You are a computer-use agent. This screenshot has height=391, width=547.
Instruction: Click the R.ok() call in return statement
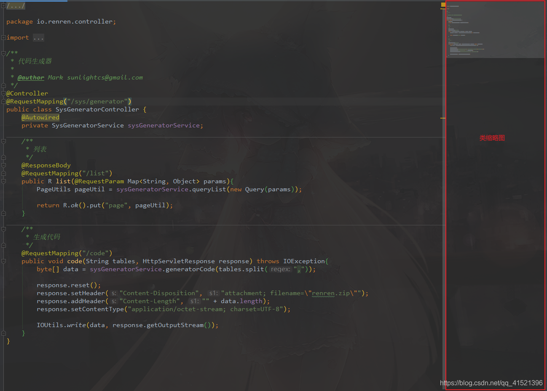point(75,205)
